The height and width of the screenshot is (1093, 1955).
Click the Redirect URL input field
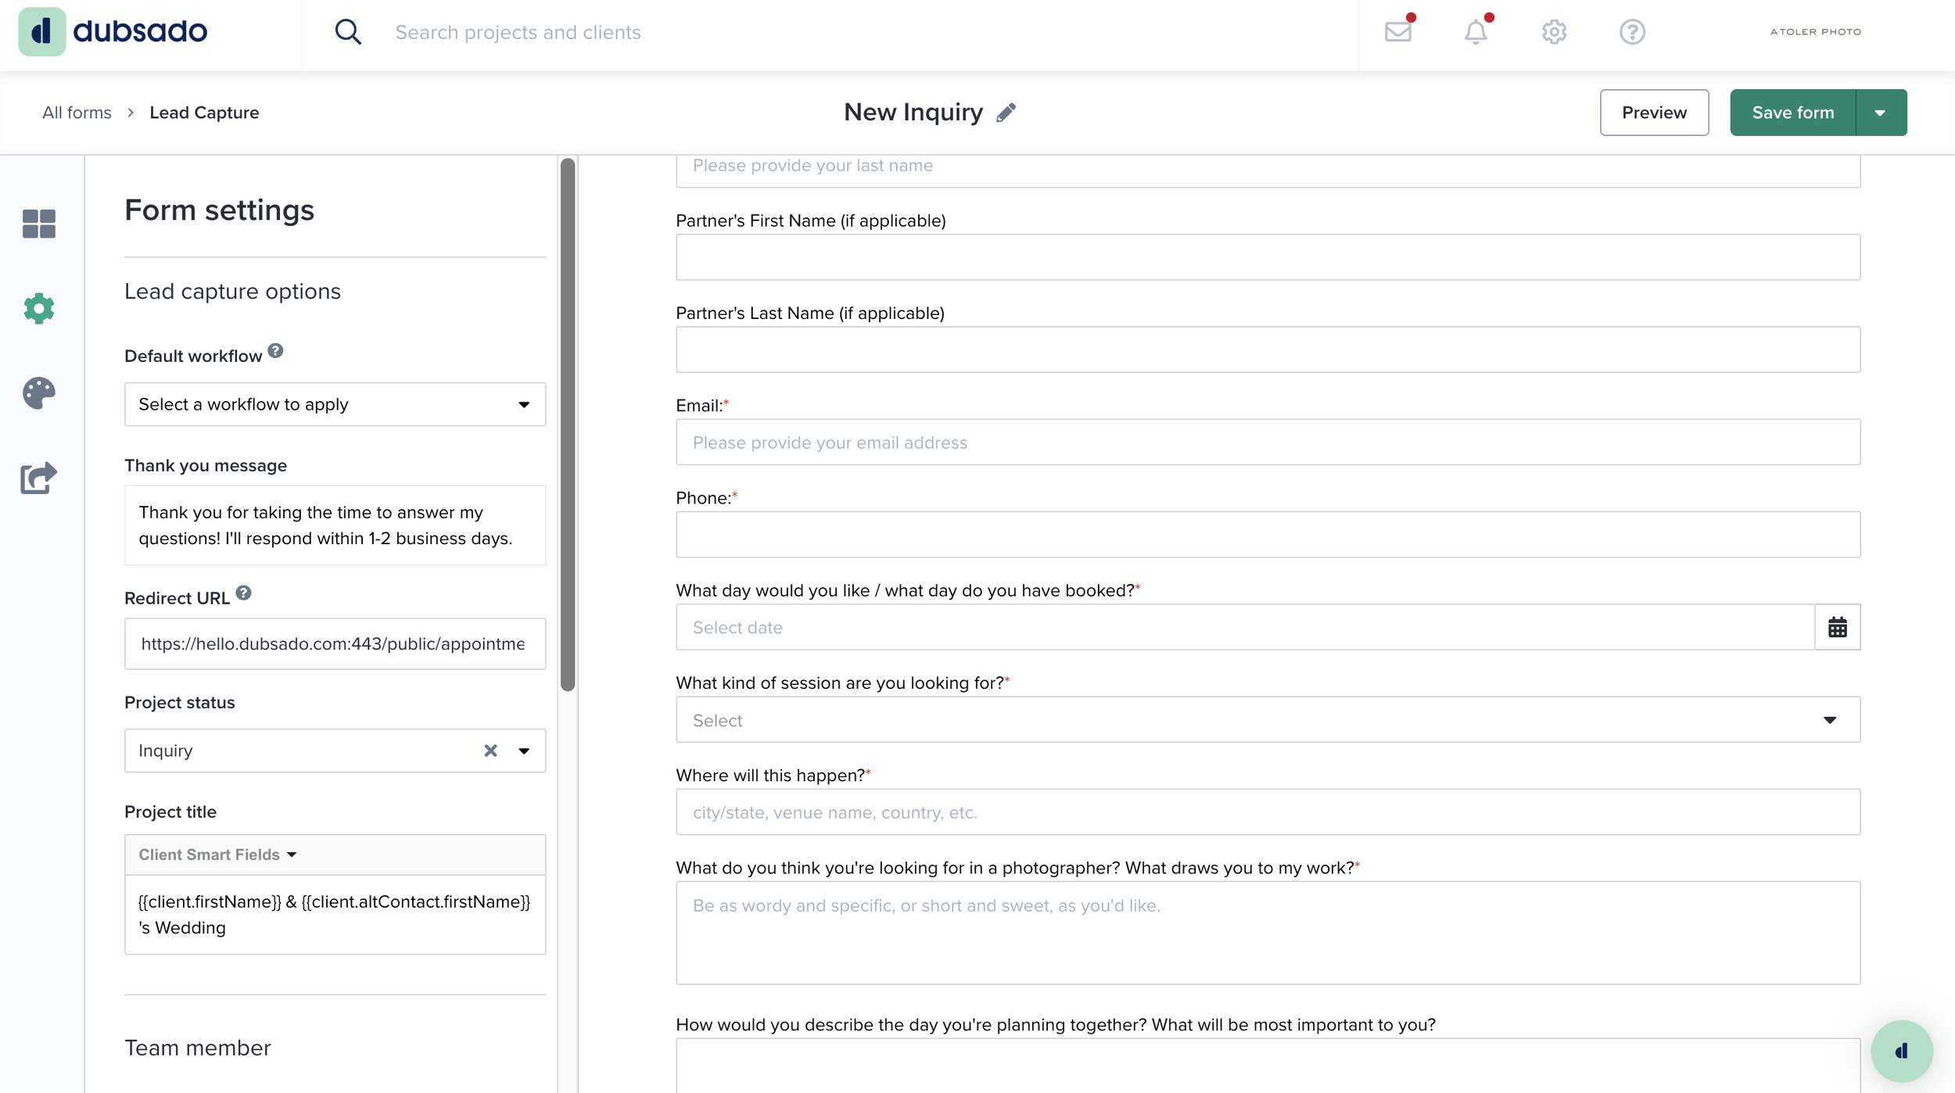point(335,643)
